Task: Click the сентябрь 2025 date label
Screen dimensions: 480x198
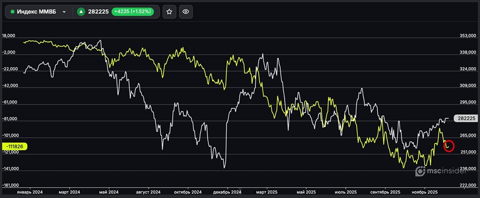Action: (385, 192)
